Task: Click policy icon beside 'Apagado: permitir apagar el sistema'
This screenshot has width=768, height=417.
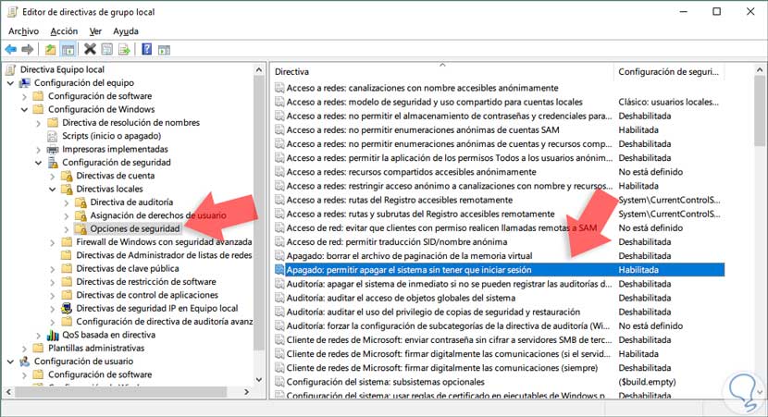Action: 279,270
